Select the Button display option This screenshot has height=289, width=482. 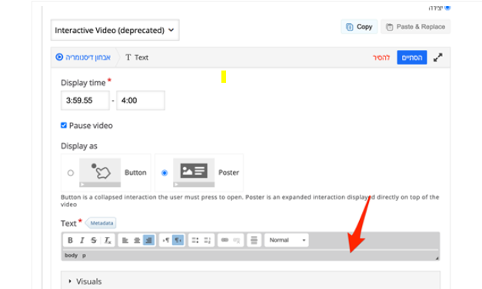click(71, 172)
